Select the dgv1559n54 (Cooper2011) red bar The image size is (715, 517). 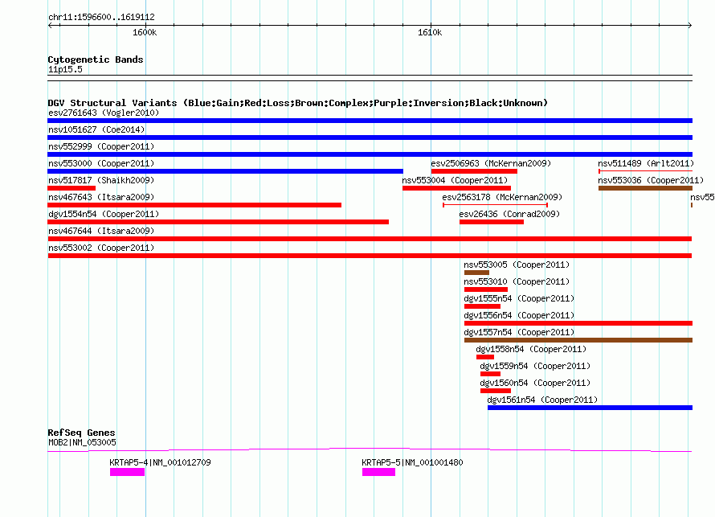tap(490, 374)
